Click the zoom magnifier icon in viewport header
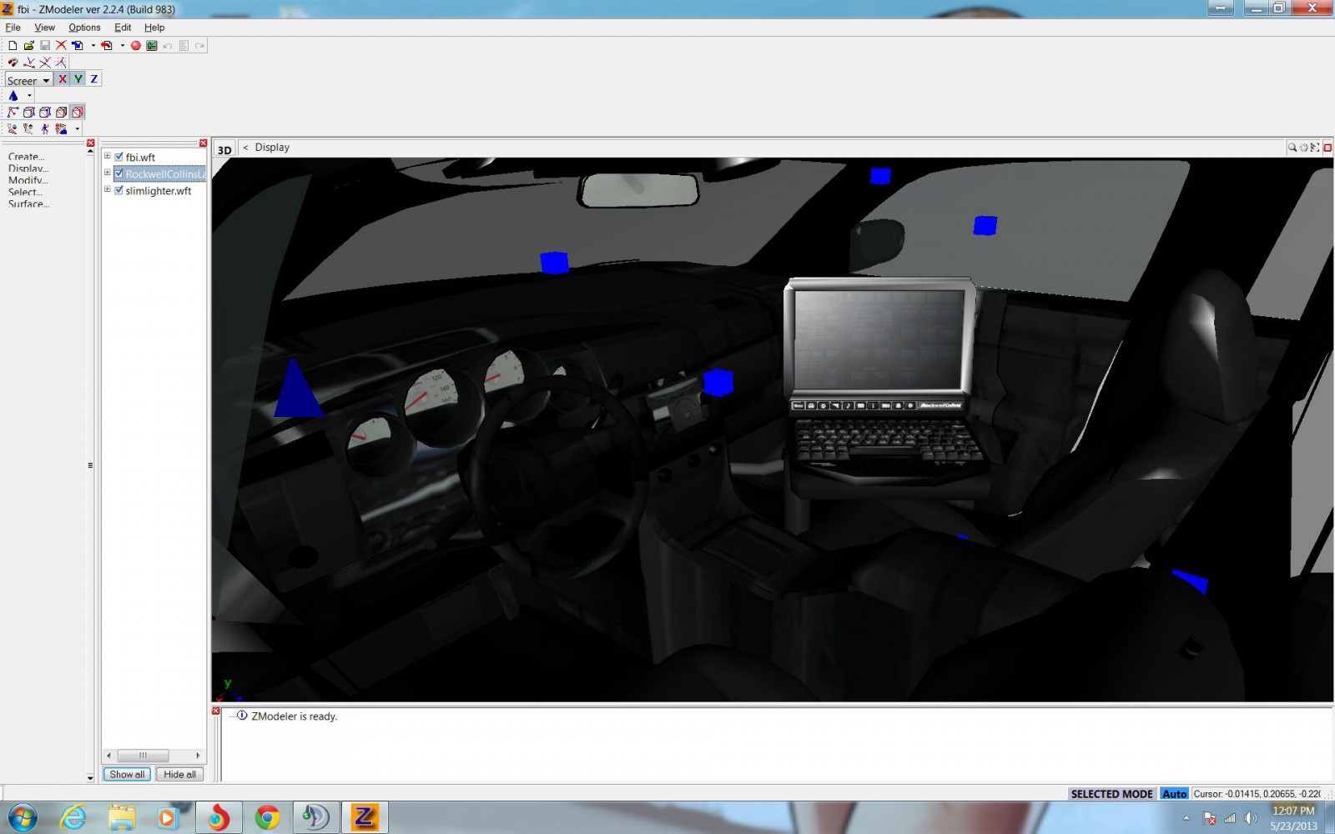 coord(1292,148)
